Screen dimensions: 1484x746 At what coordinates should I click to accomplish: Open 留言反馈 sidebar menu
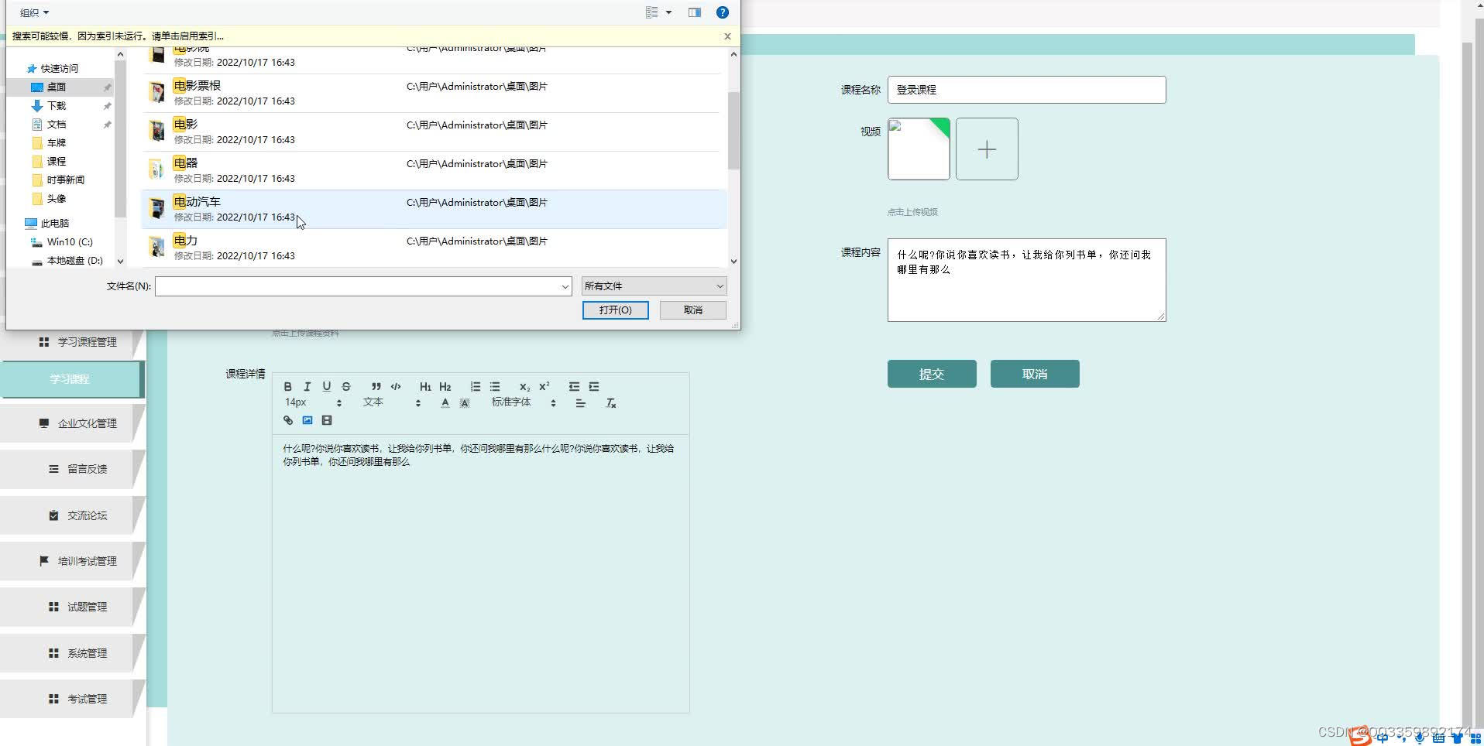tap(72, 469)
